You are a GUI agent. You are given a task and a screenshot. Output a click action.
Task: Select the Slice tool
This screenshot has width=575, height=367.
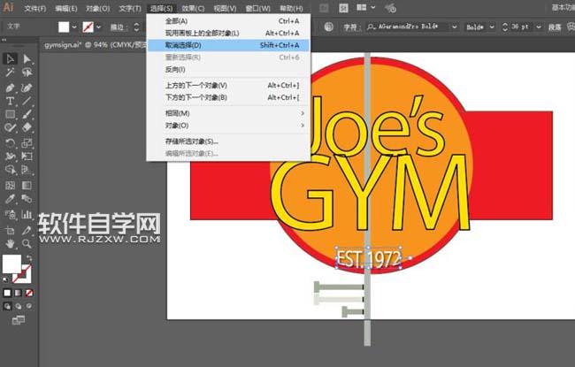(x=27, y=230)
